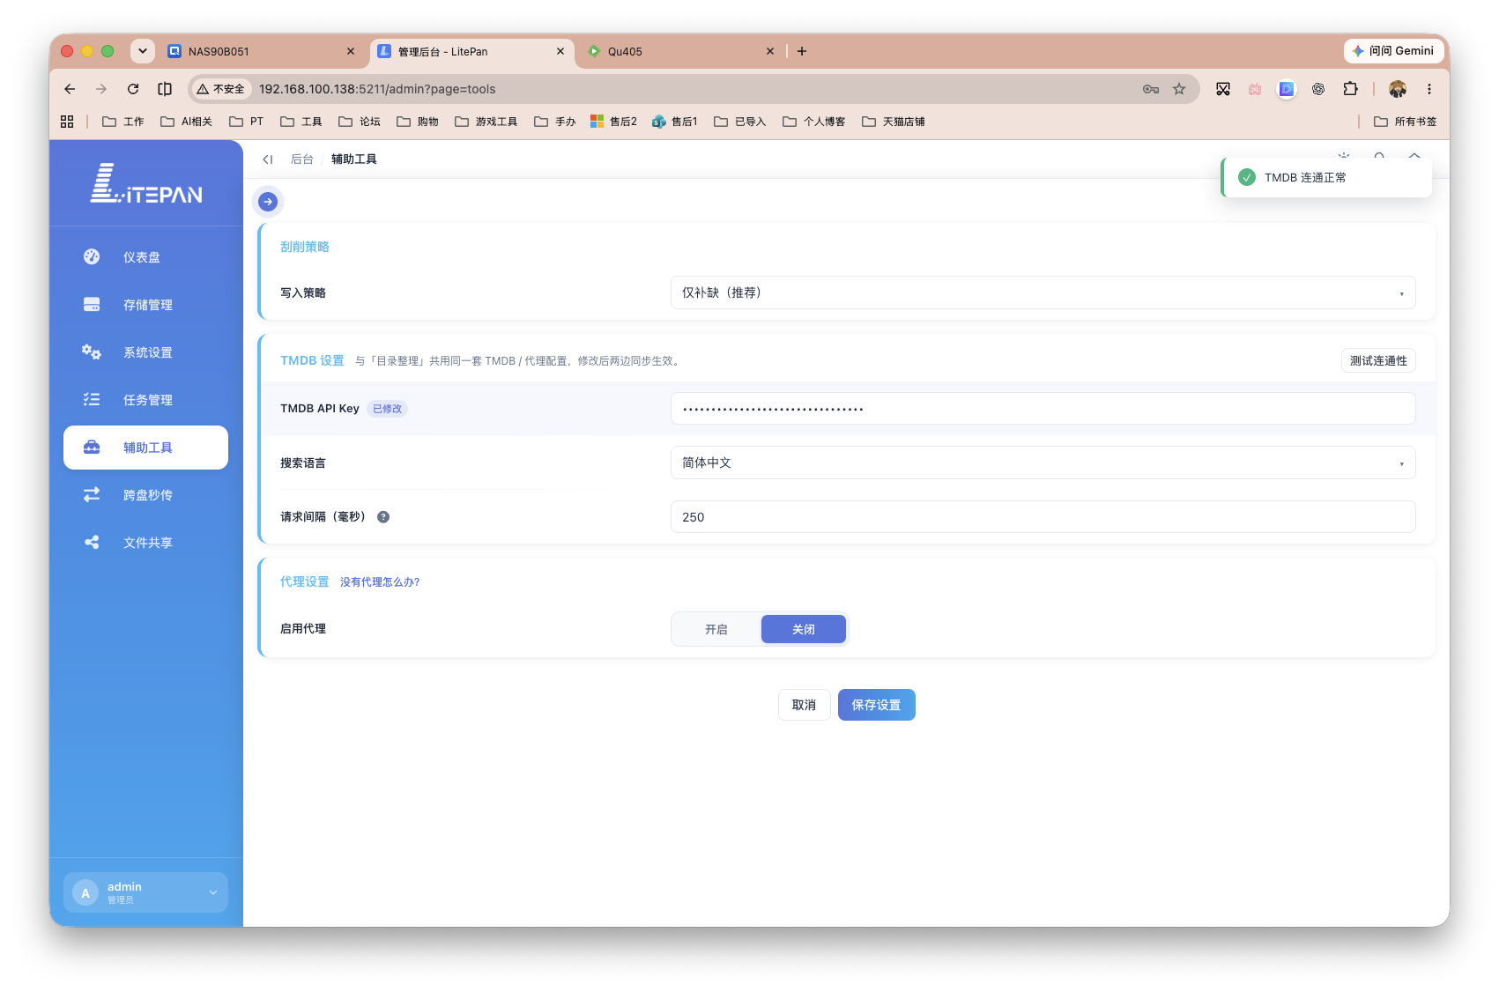Open the 个人博客 bookmarks folder
This screenshot has height=992, width=1499.
click(x=814, y=122)
